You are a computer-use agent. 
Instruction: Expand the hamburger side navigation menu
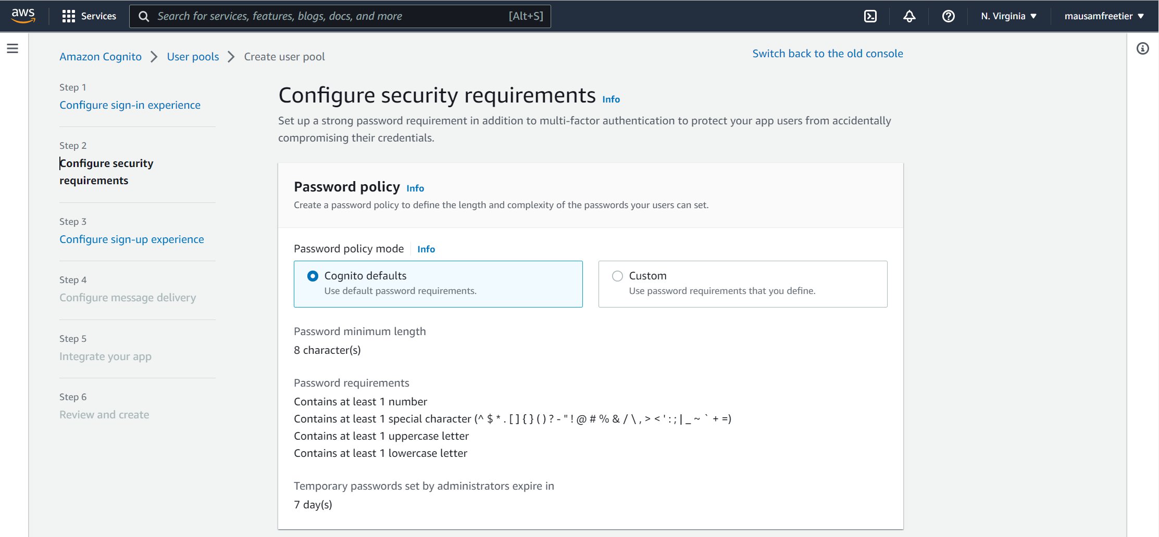coord(13,48)
